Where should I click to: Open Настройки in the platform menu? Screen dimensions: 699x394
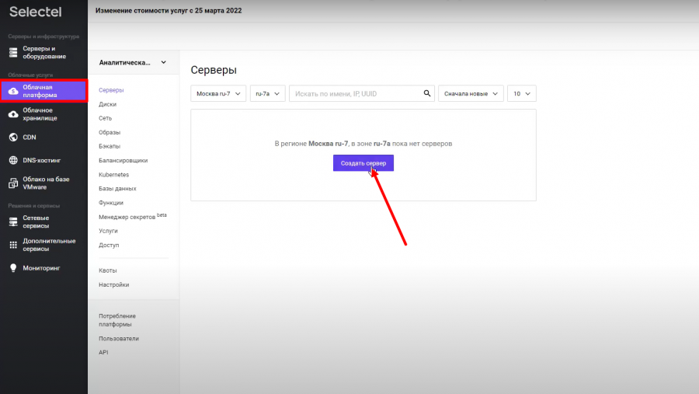pyautogui.click(x=113, y=284)
